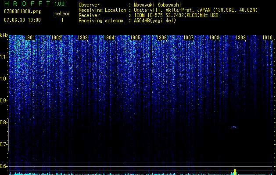Click the meteor count value 1
This screenshot has height=175, width=276.
[62, 20]
